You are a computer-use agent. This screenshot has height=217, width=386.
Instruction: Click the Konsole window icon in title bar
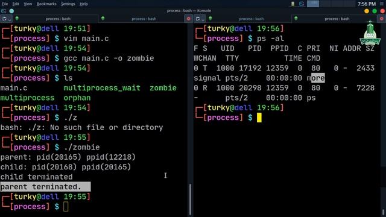click(4, 11)
